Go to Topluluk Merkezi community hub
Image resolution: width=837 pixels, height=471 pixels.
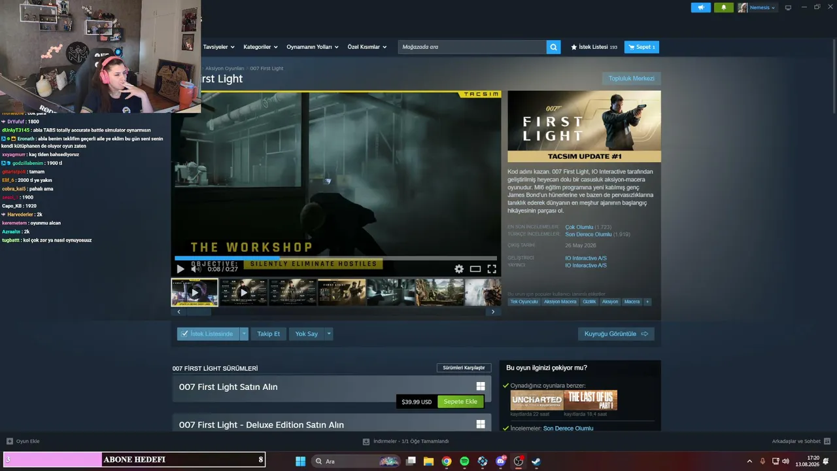click(x=632, y=78)
